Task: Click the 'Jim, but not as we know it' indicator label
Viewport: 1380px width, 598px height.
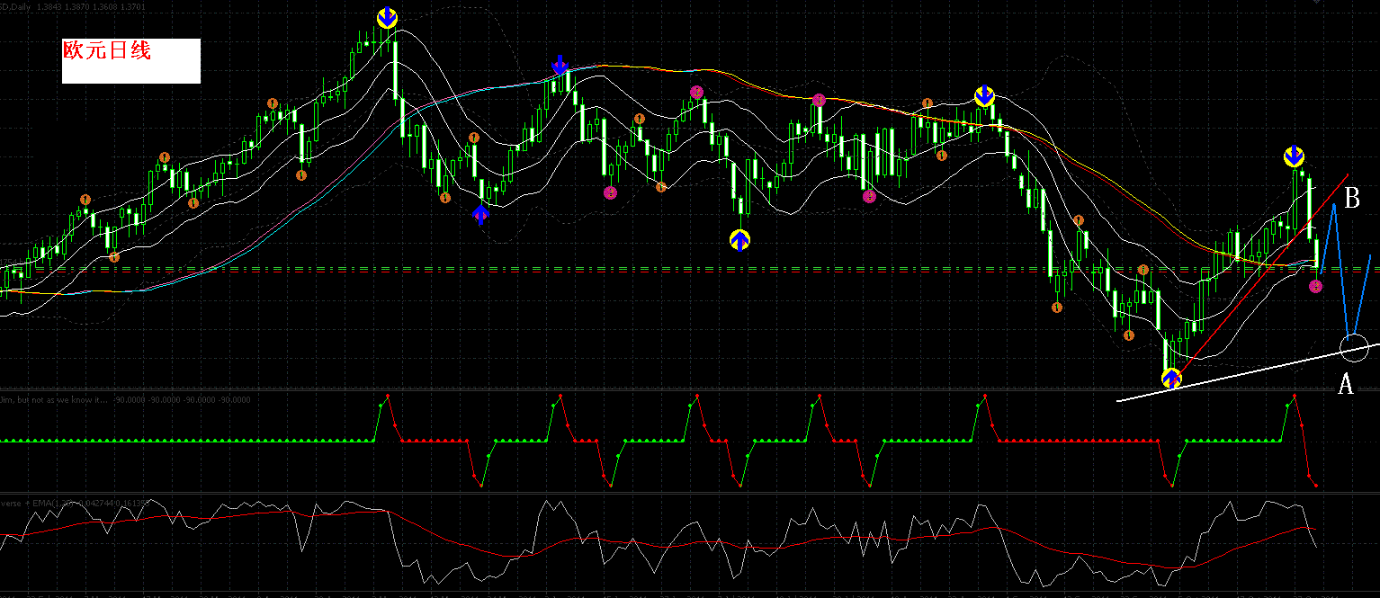Action: 54,399
